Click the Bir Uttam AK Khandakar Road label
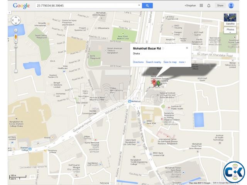247x185 pixels. [x=215, y=55]
